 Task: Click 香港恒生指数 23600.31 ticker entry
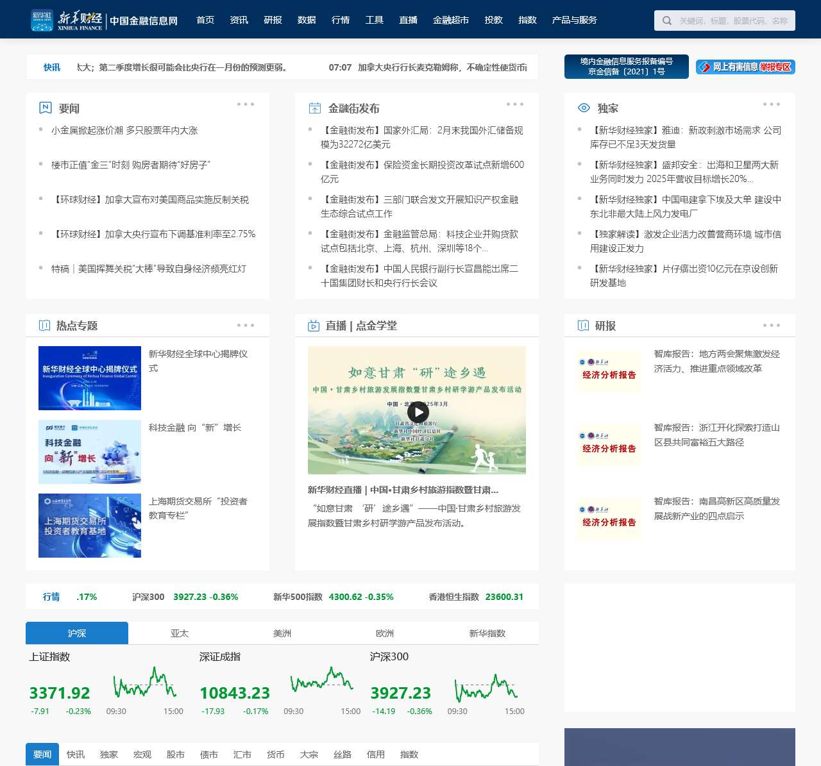pyautogui.click(x=476, y=597)
